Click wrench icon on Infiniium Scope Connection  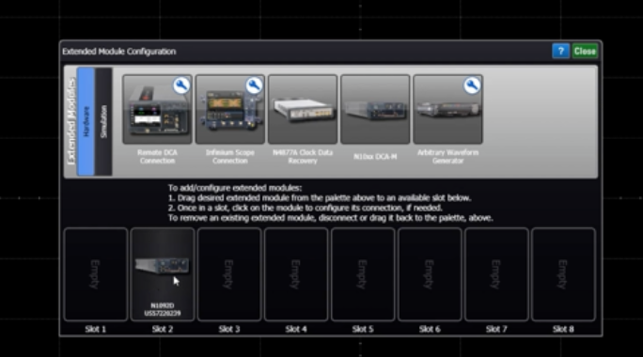[x=254, y=85]
